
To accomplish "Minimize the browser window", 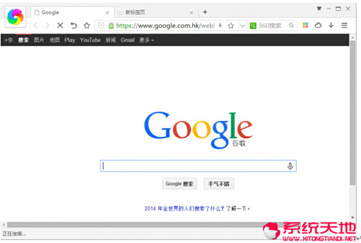I will click(x=328, y=9).
